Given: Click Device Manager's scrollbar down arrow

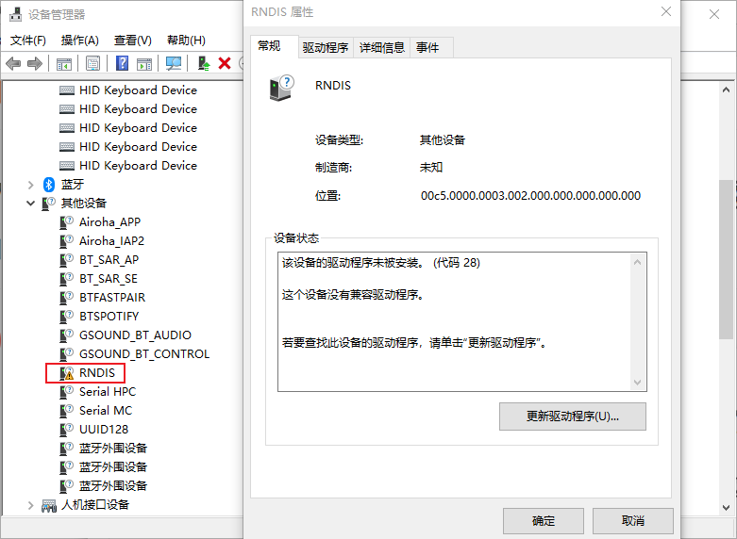Looking at the screenshot, I should 727,508.
